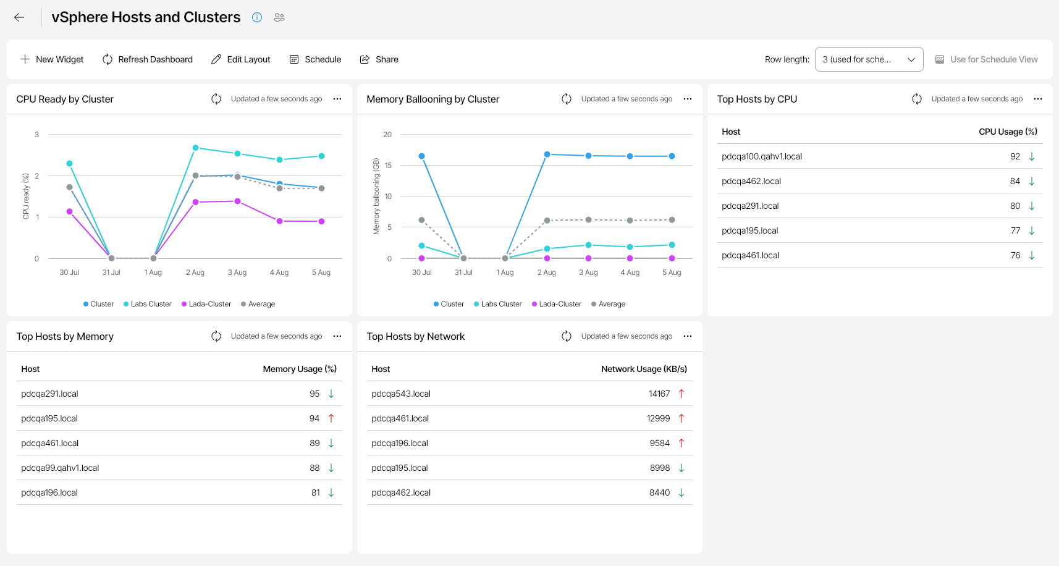Click Cluster data point on 30 Jul in Memory Ballooning chart

[421, 156]
